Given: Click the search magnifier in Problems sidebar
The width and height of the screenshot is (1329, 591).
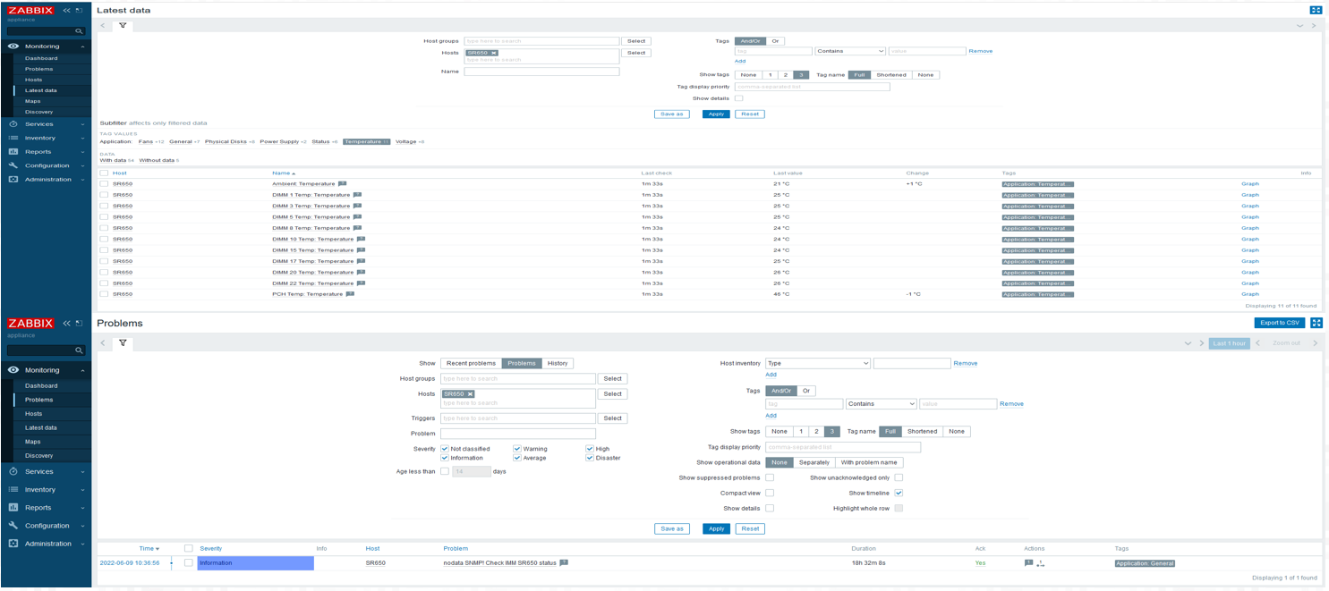Looking at the screenshot, I should click(x=79, y=350).
